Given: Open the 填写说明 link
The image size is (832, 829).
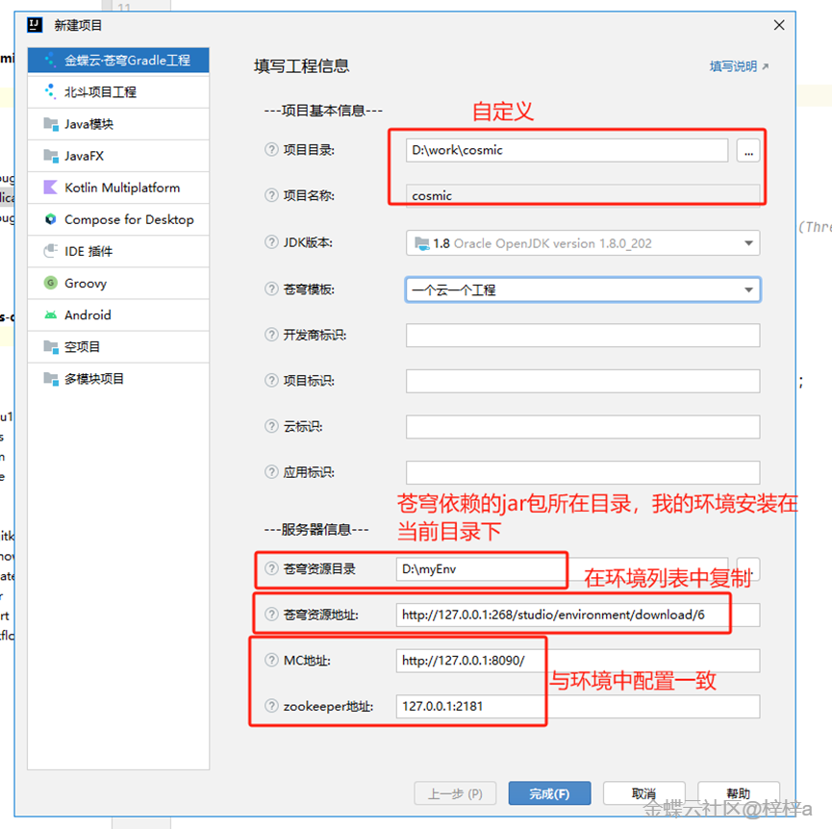Looking at the screenshot, I should click(739, 66).
